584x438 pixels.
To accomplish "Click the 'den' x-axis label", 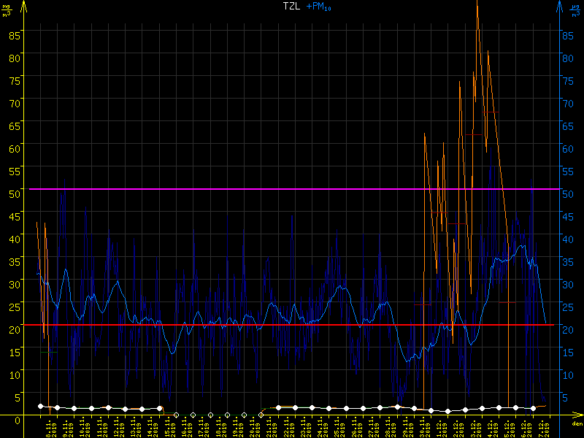I will (577, 424).
